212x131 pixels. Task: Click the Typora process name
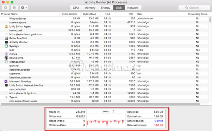click(13, 97)
